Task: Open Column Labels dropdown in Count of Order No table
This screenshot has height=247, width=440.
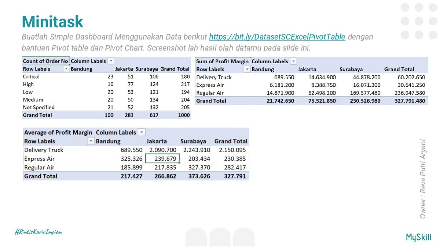Action: 111,61
